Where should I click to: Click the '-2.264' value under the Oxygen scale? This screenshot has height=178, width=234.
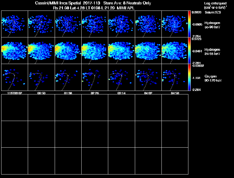(196, 90)
